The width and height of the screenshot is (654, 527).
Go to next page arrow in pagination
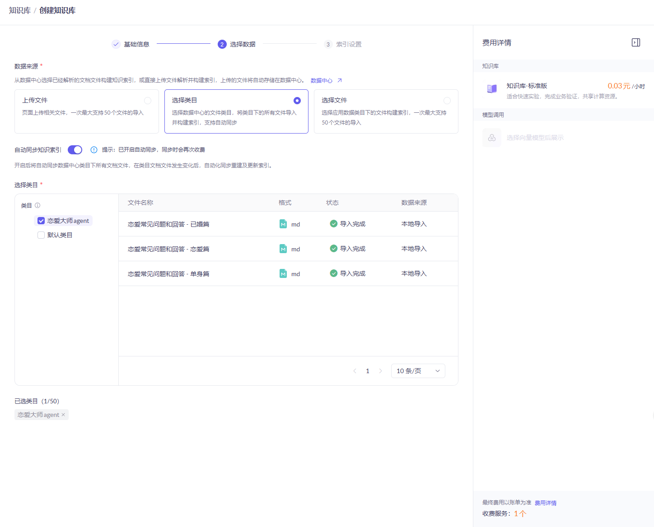point(380,371)
